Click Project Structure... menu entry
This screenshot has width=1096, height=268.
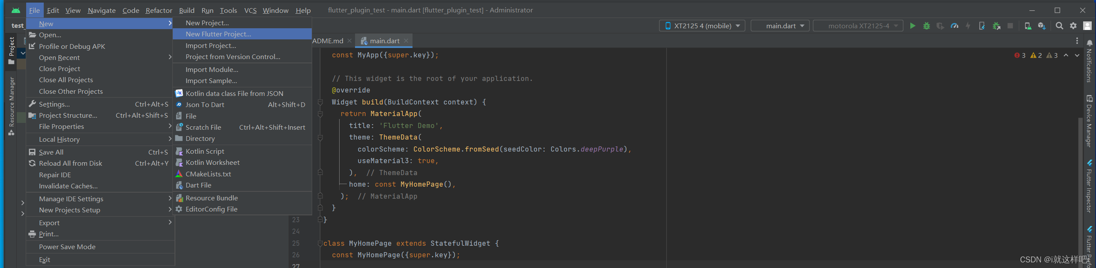pos(100,115)
